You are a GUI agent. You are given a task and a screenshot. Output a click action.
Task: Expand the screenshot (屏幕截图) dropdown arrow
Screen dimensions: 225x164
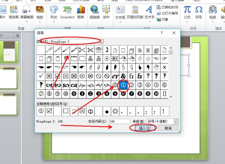coord(27,22)
